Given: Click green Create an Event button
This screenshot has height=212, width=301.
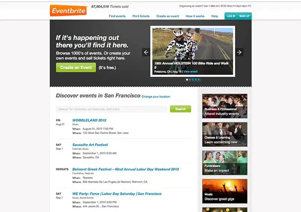Looking at the screenshot, I should [x=76, y=68].
